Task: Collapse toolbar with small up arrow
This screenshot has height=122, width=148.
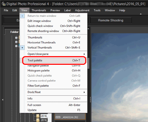Action: pyautogui.click(x=141, y=14)
